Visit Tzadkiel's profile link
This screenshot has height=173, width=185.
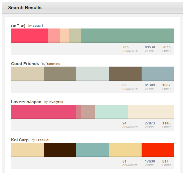43,140
